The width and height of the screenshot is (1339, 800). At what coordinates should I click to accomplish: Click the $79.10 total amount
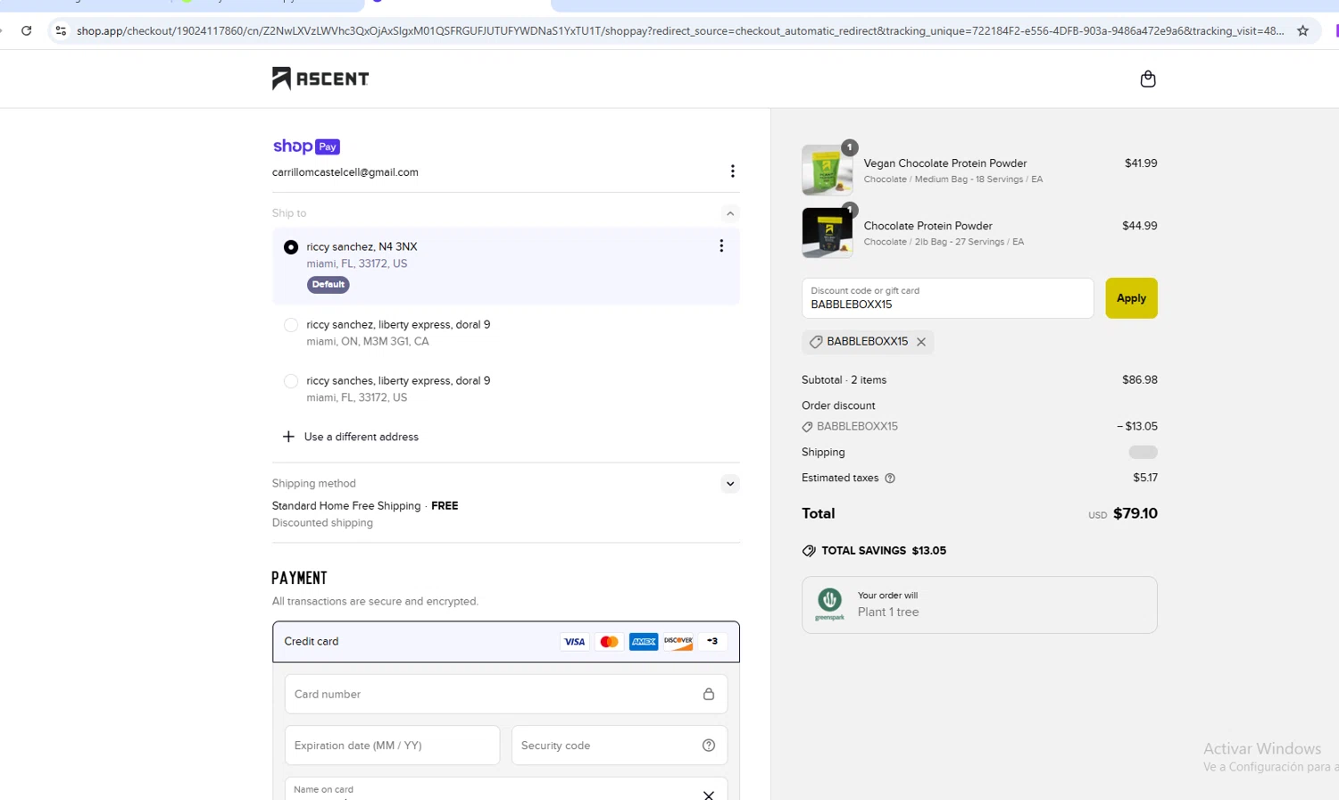[1135, 513]
